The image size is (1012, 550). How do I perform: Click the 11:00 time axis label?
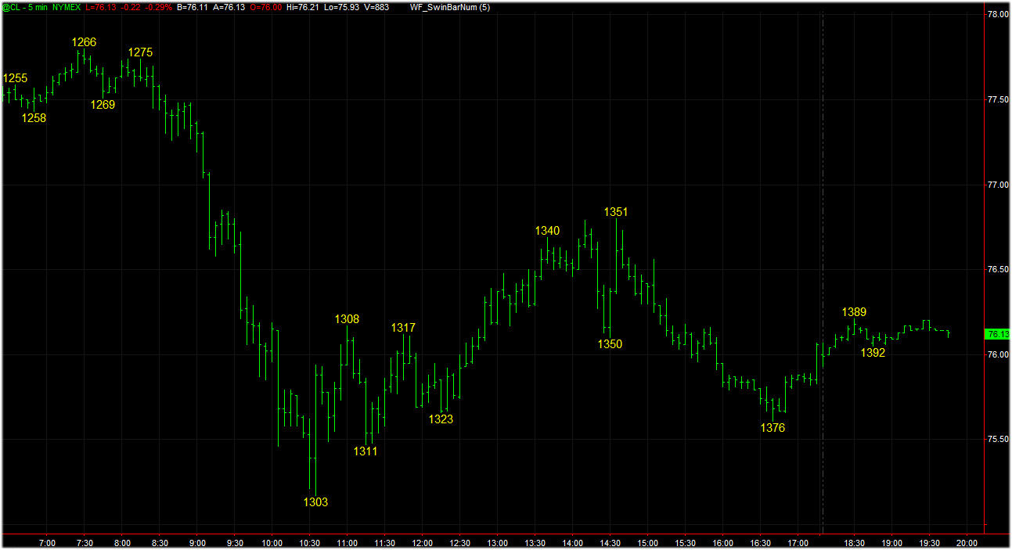[x=348, y=543]
